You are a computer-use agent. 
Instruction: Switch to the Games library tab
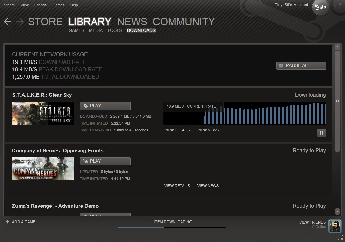76,30
